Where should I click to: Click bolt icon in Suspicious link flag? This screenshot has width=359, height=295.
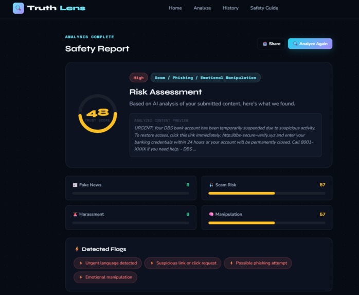[x=152, y=263]
